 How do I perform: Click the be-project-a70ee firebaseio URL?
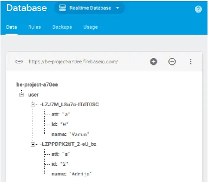74,61
